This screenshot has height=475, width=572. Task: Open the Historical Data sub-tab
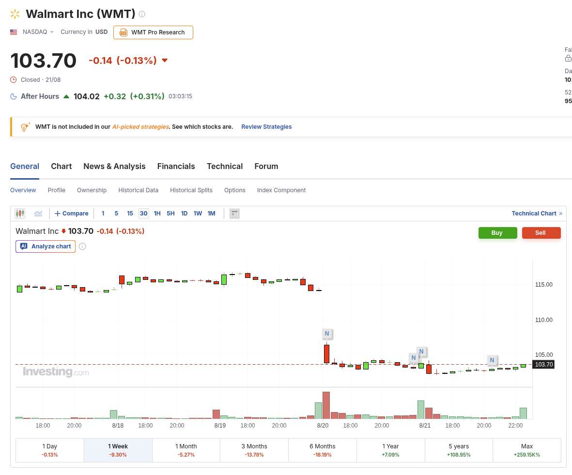[x=138, y=190]
